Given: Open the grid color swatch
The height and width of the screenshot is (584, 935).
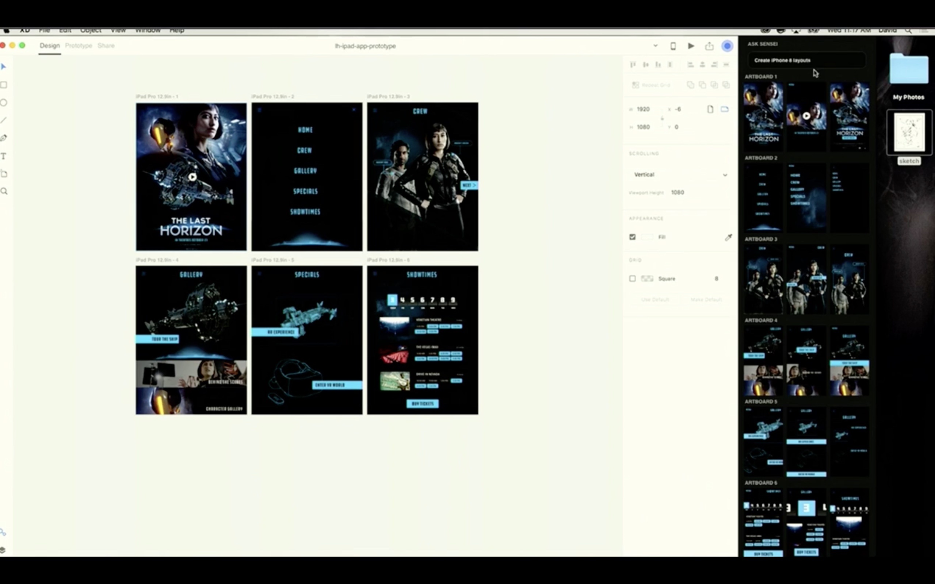Looking at the screenshot, I should [x=647, y=278].
